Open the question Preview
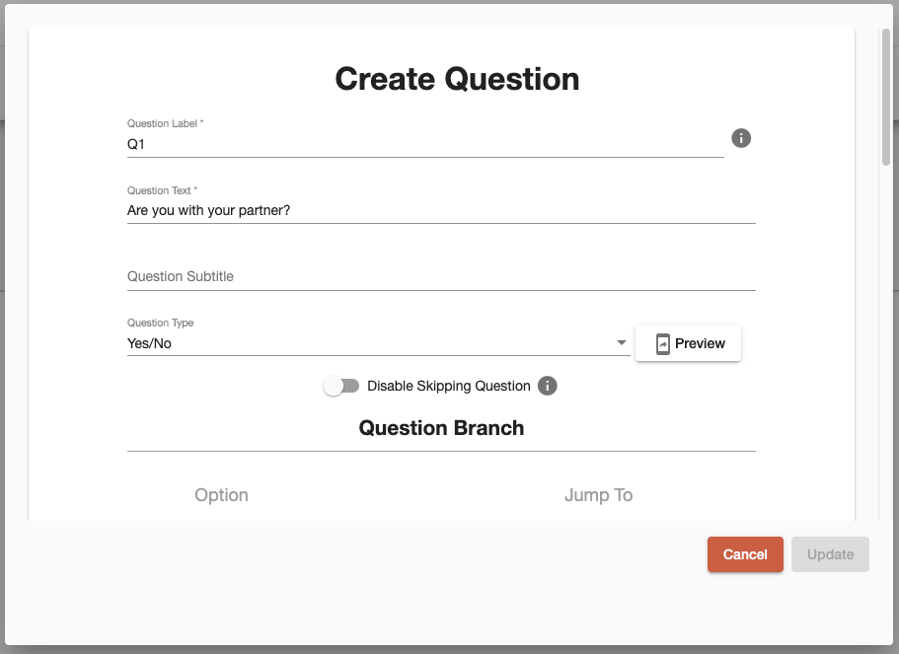This screenshot has width=899, height=654. (688, 343)
